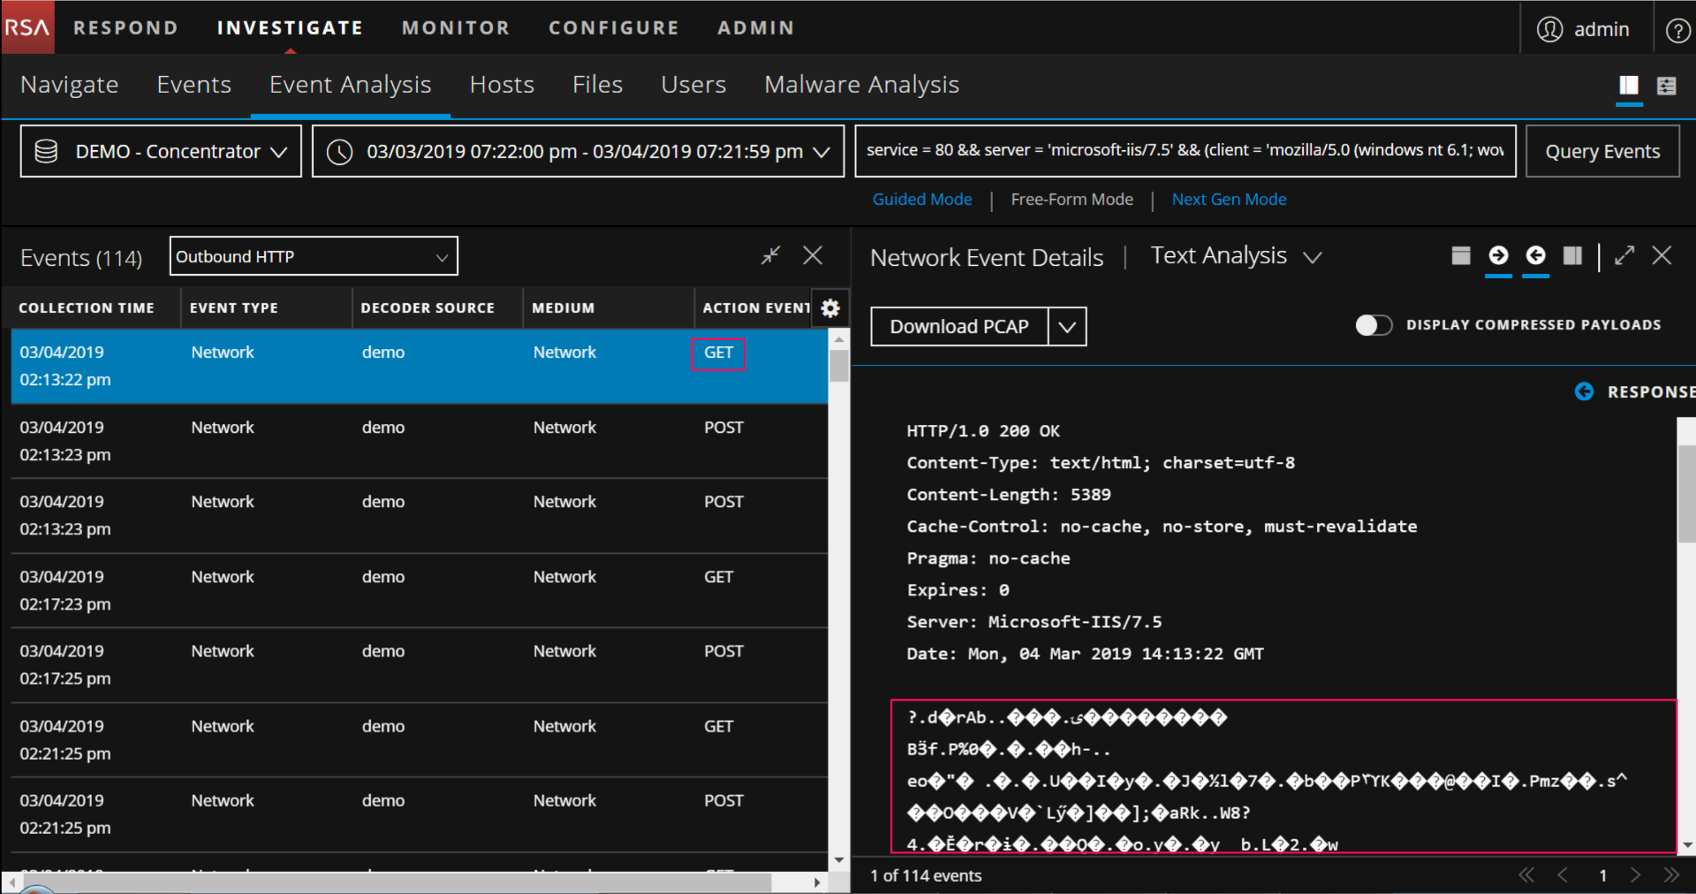Open the events table column settings gear
The height and width of the screenshot is (894, 1696).
[x=829, y=308]
